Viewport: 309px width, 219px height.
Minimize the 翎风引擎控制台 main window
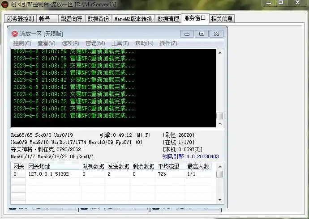coord(268,3)
